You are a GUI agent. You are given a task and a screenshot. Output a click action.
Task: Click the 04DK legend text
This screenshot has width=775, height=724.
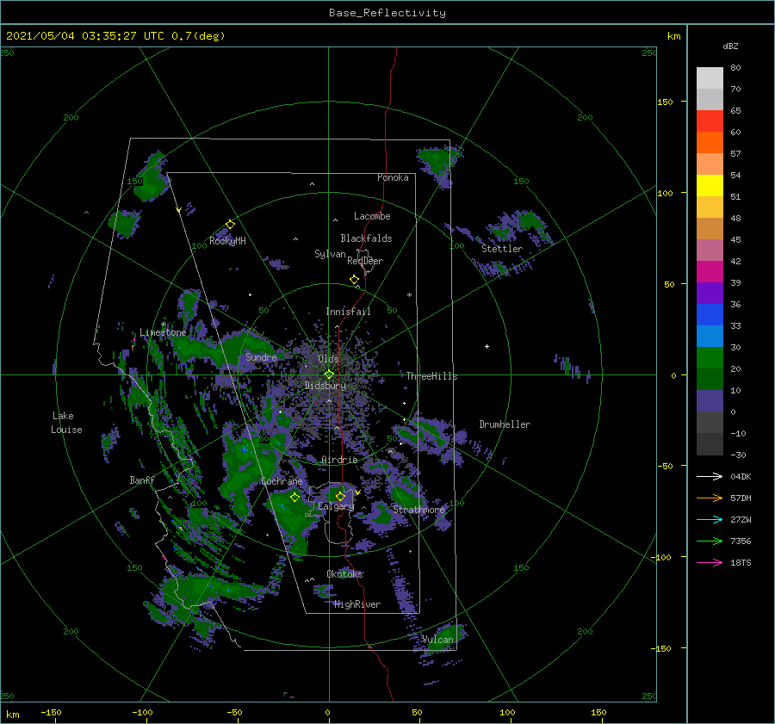(741, 476)
